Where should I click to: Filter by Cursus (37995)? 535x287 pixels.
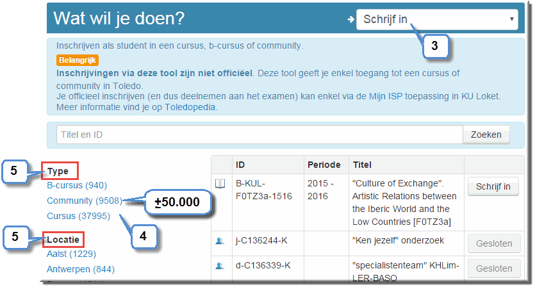pos(78,216)
